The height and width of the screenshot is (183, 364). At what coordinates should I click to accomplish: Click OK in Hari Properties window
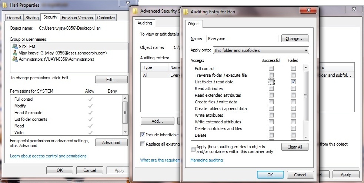coord(60,170)
